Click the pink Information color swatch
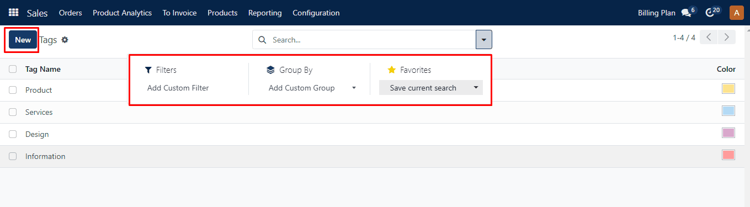 click(x=728, y=155)
